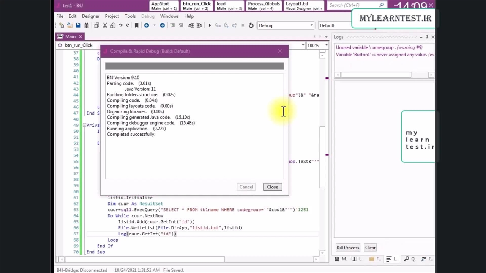
Task: Open the Modules panel tab icon
Action: pos(337,259)
